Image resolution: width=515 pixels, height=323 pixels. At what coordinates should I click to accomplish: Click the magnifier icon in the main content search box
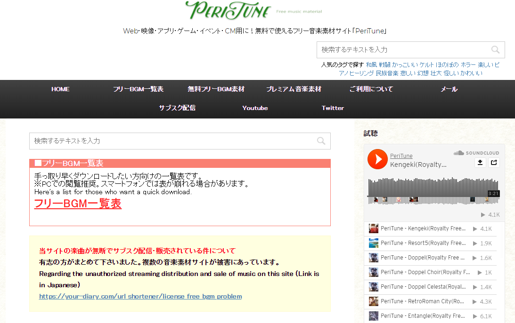coord(321,141)
